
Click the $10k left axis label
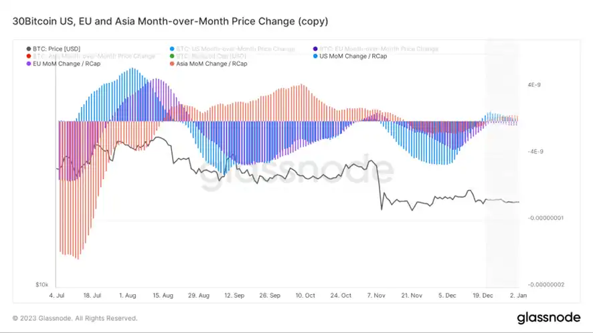(42, 284)
